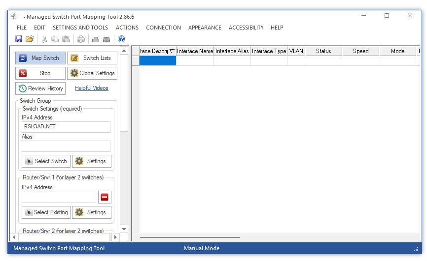Open Global Settings
Viewport: 427px width, 261px height.
click(92, 73)
